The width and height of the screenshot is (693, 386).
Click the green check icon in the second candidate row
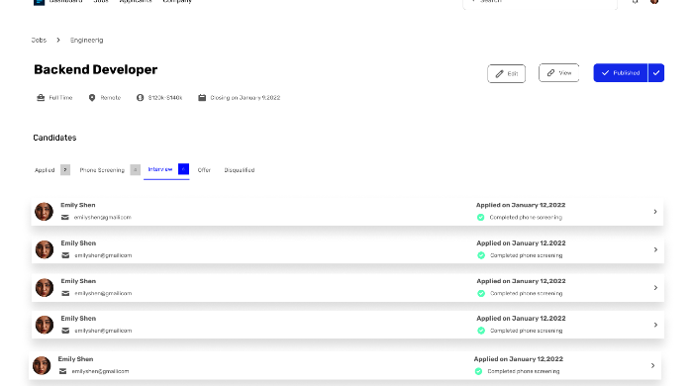coord(481,255)
